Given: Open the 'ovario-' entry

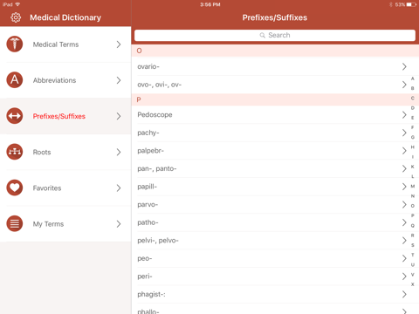Looking at the screenshot, I should point(275,66).
